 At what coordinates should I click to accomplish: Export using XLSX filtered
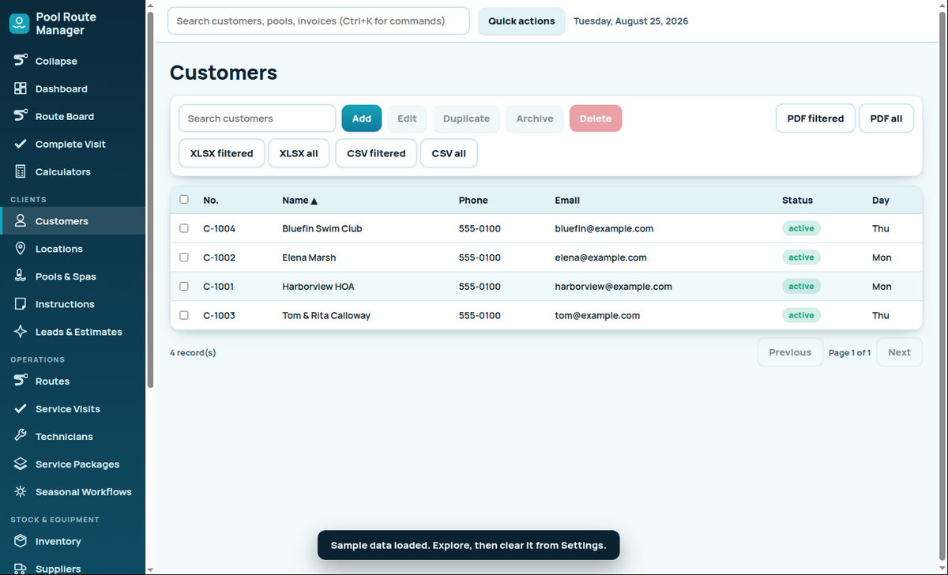[222, 153]
